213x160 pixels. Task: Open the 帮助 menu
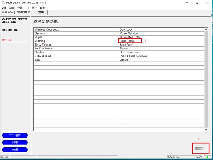tap(43, 8)
